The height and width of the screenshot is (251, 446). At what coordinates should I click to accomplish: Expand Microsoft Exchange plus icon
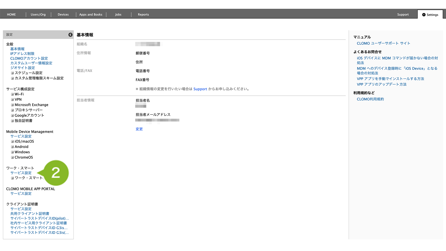click(12, 105)
